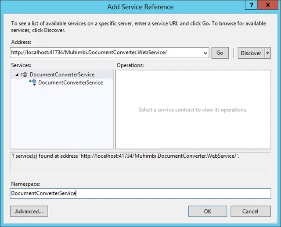Click the status text '1 service(s) found at address'

pos(125,156)
